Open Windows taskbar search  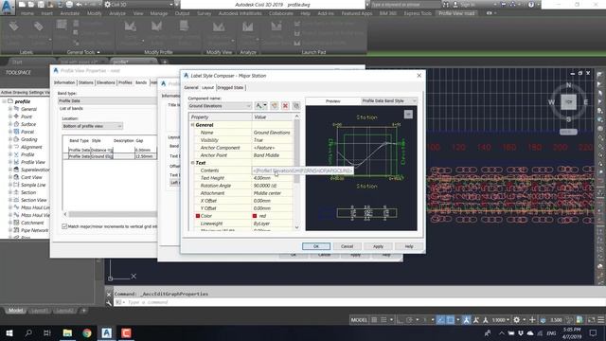(x=28, y=332)
